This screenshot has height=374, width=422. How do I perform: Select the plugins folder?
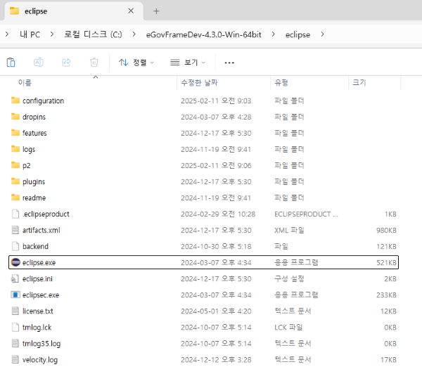[x=34, y=181]
